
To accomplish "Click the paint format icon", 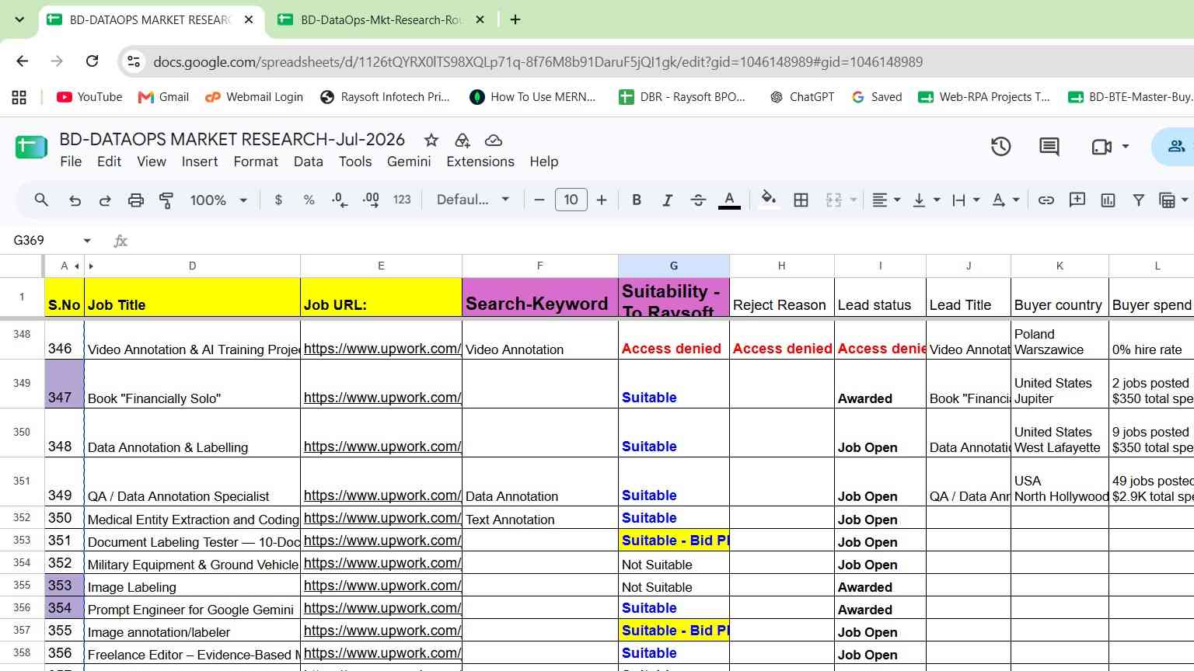I will point(166,200).
